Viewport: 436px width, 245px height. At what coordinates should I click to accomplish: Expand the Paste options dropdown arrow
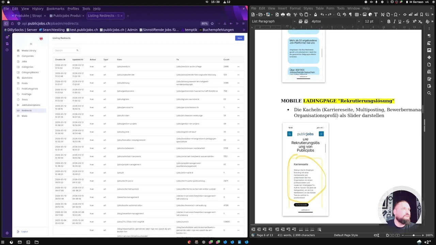(x=310, y=15)
